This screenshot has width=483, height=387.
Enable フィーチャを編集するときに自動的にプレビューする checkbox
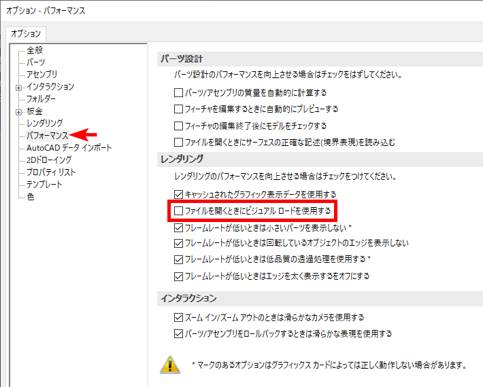[178, 109]
